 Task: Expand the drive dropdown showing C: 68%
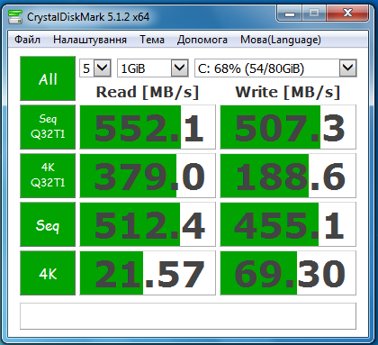pyautogui.click(x=275, y=68)
